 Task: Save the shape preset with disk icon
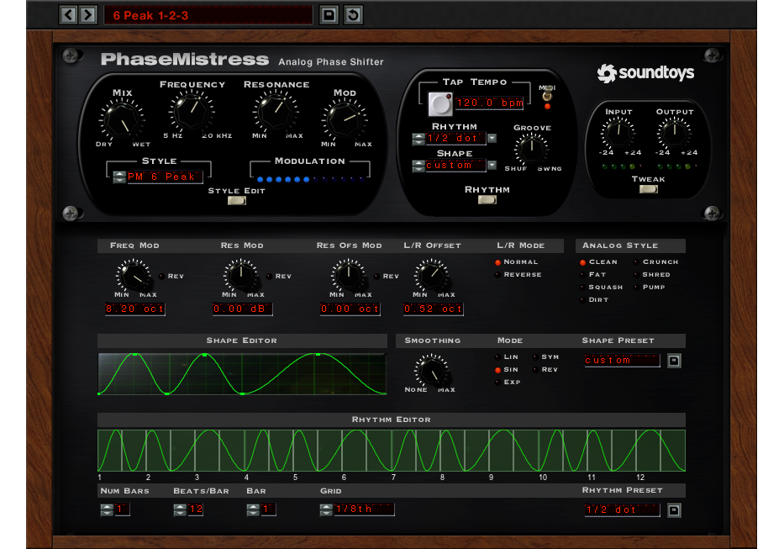(674, 361)
